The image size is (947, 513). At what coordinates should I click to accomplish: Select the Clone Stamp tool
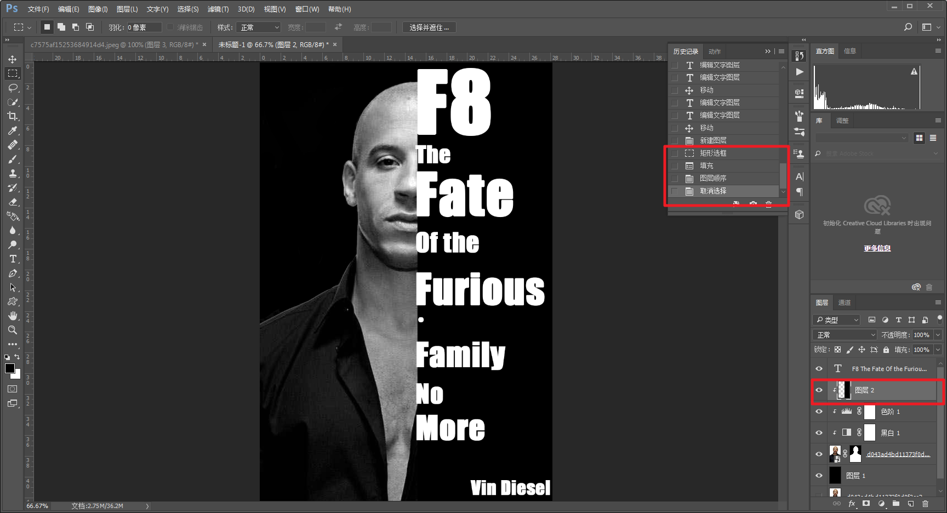click(12, 173)
